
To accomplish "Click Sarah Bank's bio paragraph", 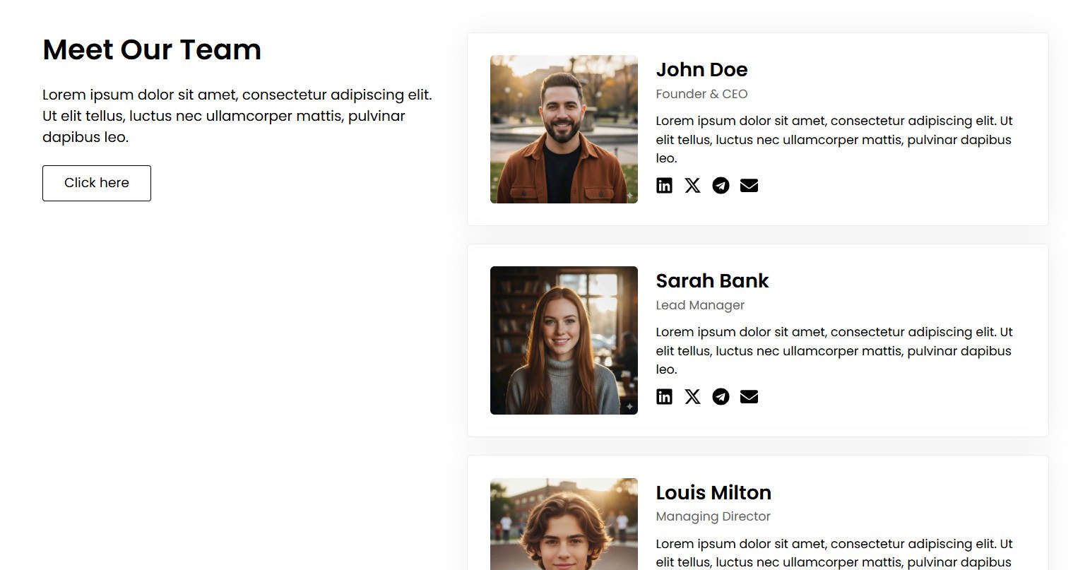I will click(834, 350).
